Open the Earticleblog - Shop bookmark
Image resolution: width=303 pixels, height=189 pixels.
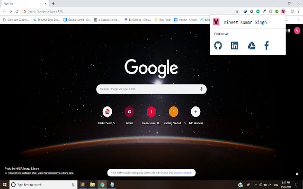click(138, 20)
